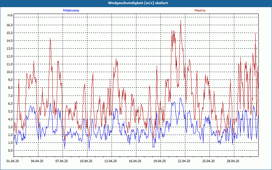272x170 pixels.
Task: Click the m/s axis unit label
Action: pyautogui.click(x=10, y=15)
